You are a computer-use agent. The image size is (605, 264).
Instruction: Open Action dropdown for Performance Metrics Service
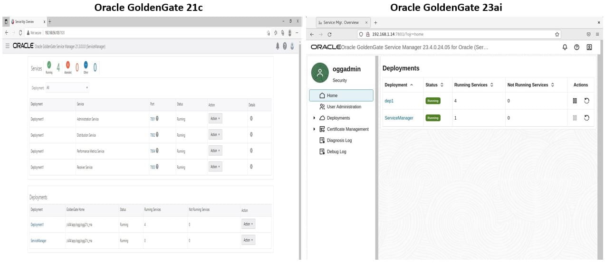click(215, 151)
